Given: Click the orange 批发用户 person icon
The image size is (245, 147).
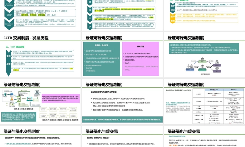Looking at the screenshot, I should (12, 99).
